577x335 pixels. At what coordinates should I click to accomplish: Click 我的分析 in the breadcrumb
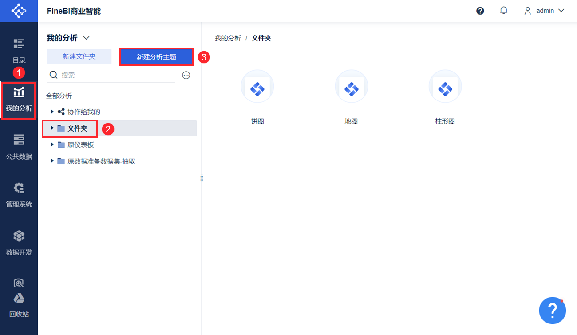coord(228,38)
